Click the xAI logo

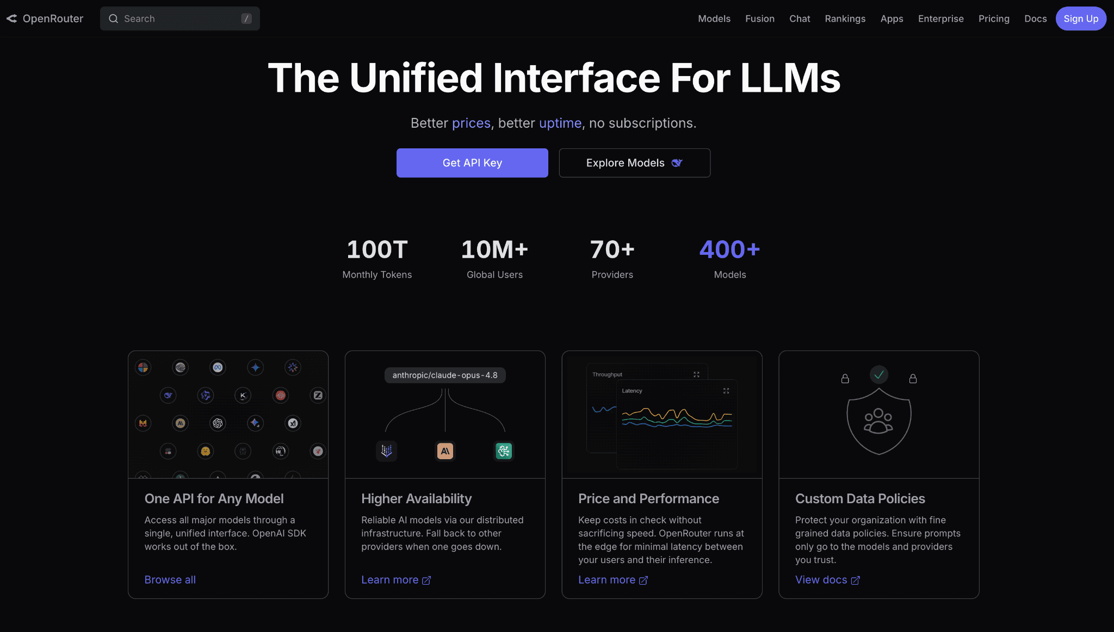tap(293, 423)
